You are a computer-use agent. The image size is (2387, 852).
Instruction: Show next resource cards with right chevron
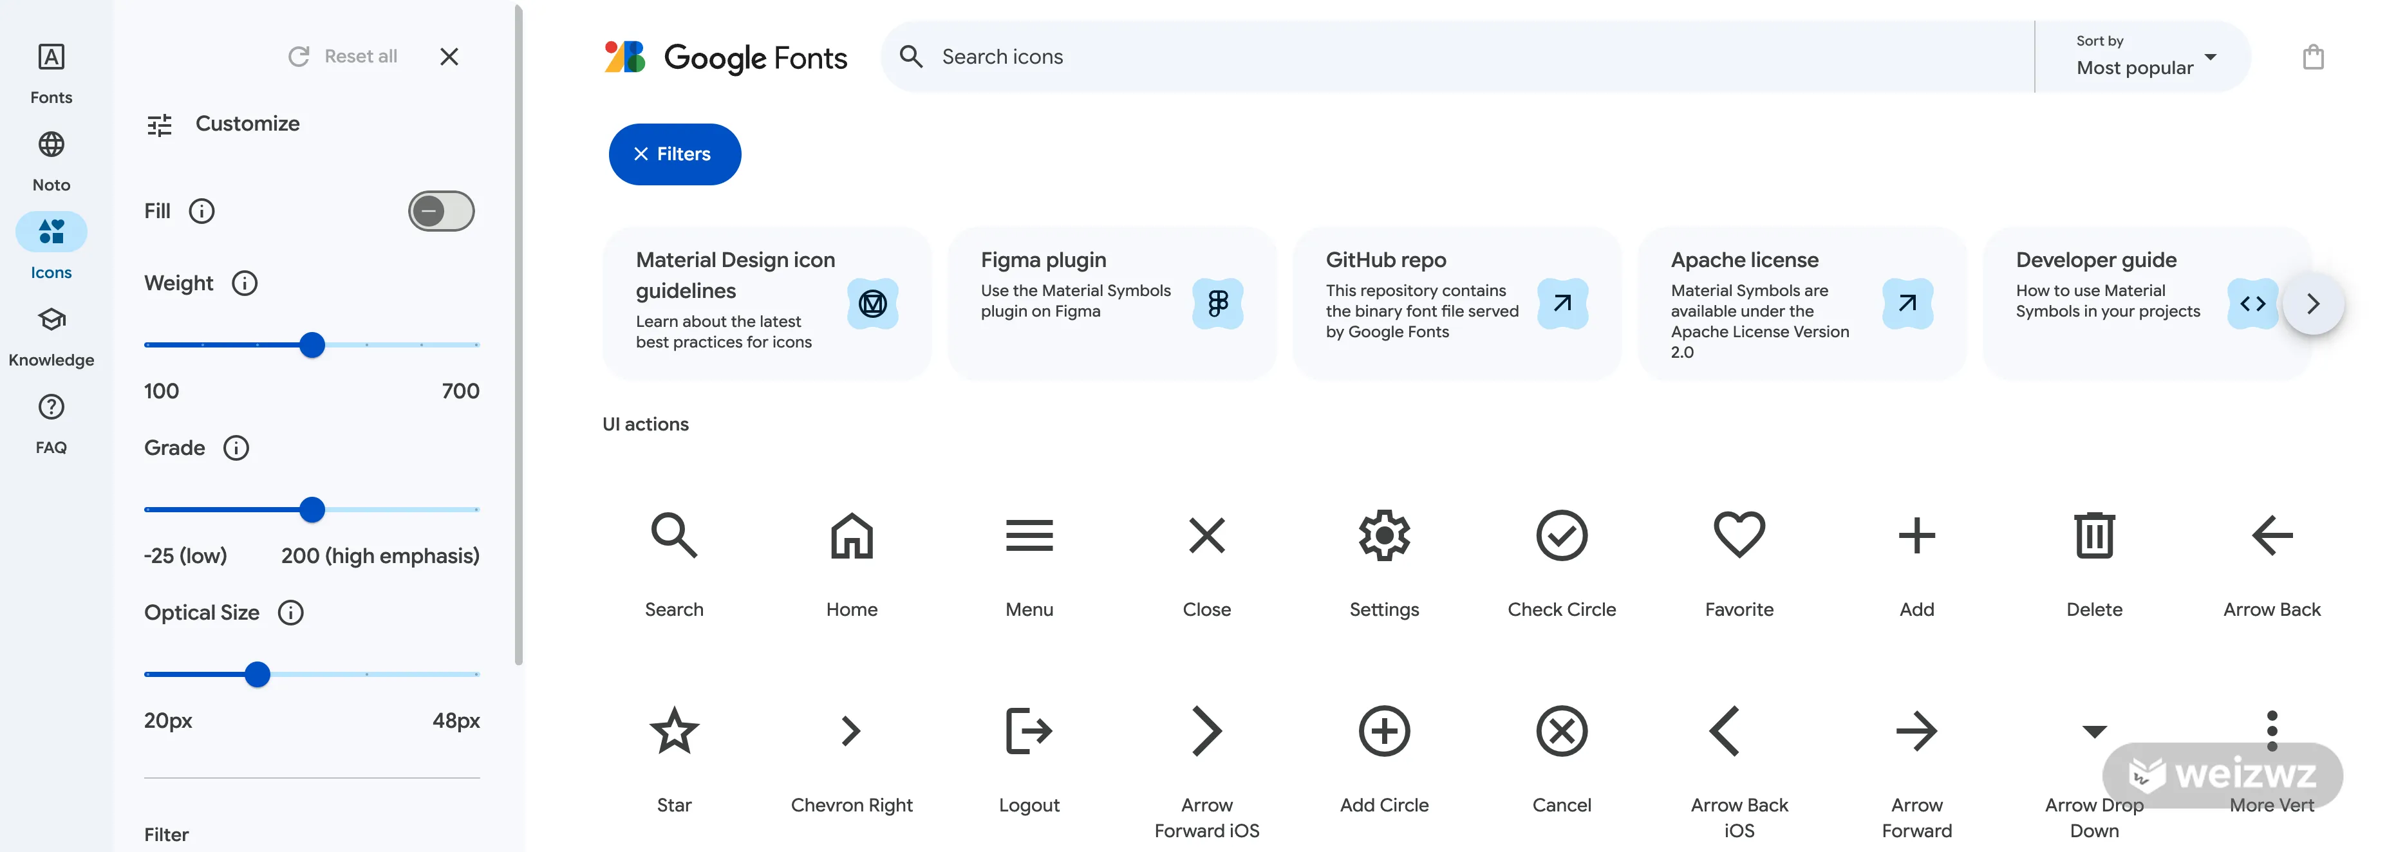[2313, 304]
